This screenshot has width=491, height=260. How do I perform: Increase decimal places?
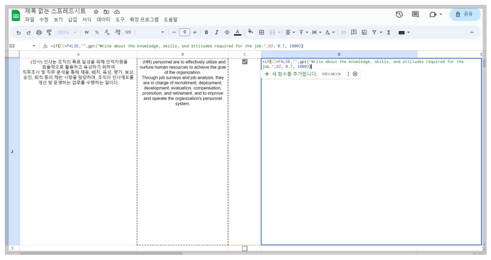(x=117, y=32)
